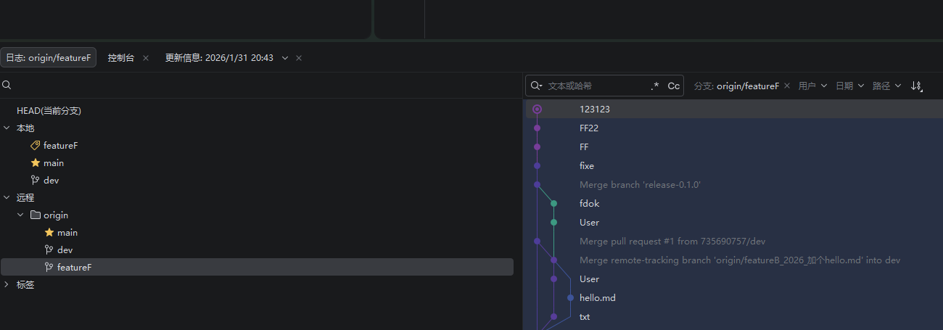This screenshot has height=330, width=943.
Task: Click the blue hello.md commit graph node
Action: pyautogui.click(x=570, y=298)
